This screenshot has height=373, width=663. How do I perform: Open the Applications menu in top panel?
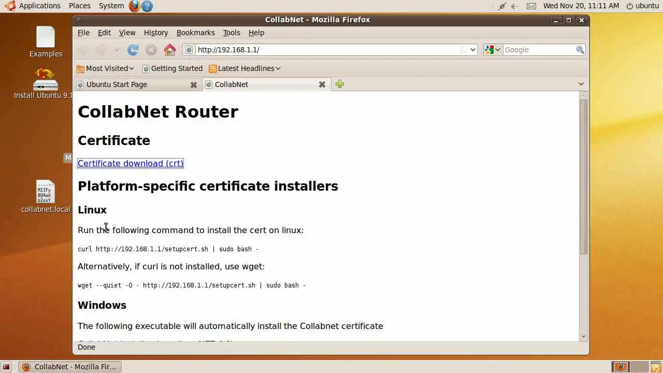[34, 6]
